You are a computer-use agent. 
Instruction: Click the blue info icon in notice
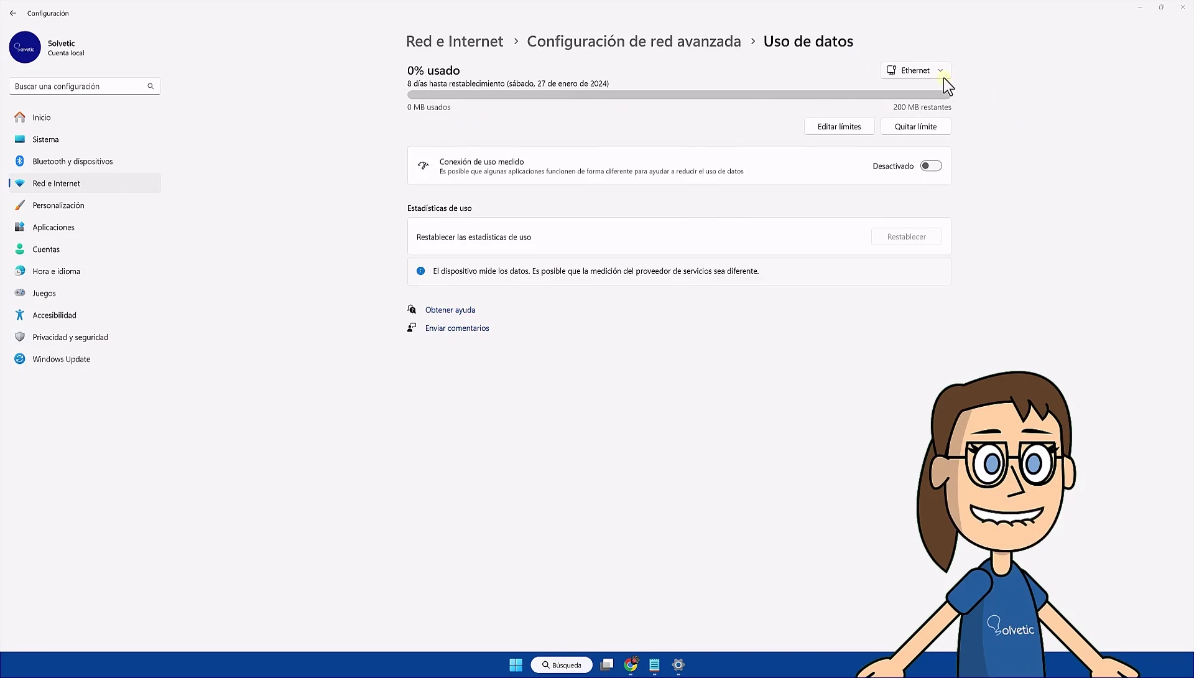pos(421,271)
